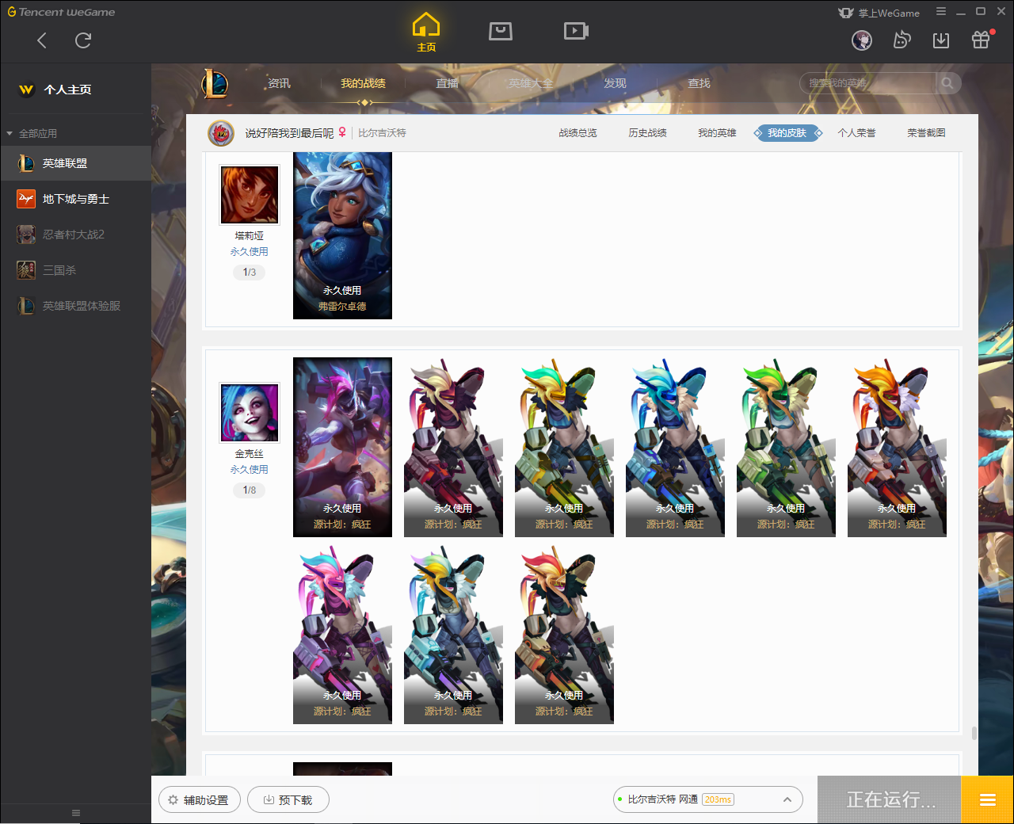
Task: Select 地下城与勇士 in the sidebar
Action: tap(75, 199)
